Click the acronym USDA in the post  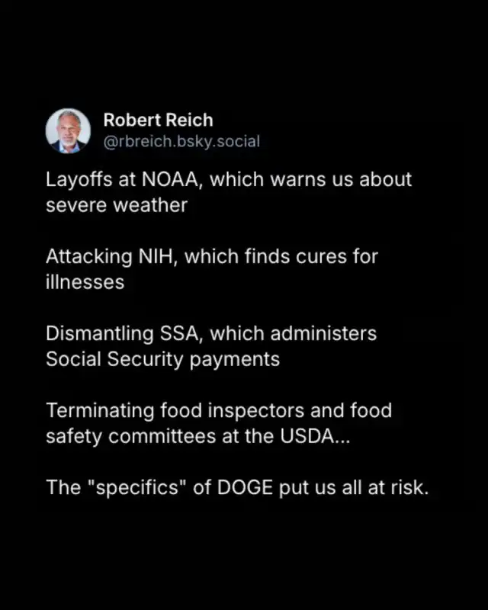click(307, 436)
